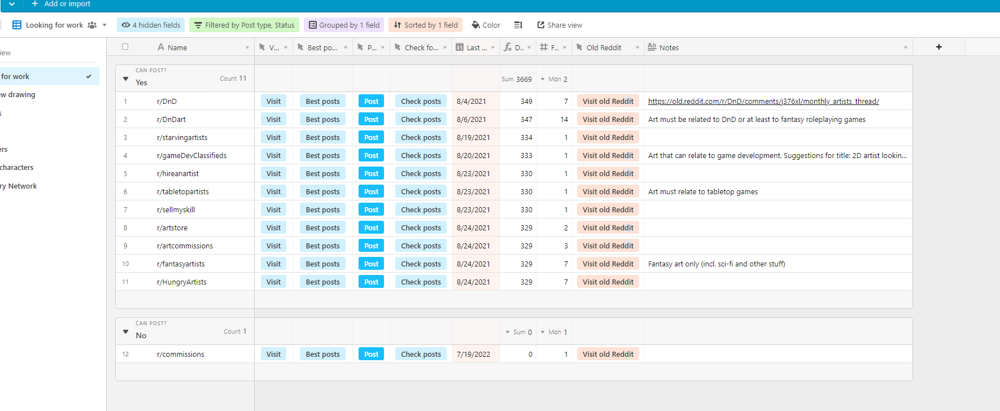Click the text icon in Notes header
This screenshot has width=1000, height=411.
click(x=652, y=47)
